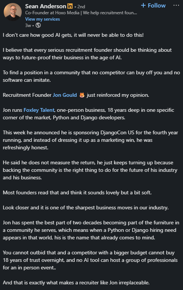Click the Sean Anderson author name
Viewport: 183px width, 290px height.
coord(46,6)
